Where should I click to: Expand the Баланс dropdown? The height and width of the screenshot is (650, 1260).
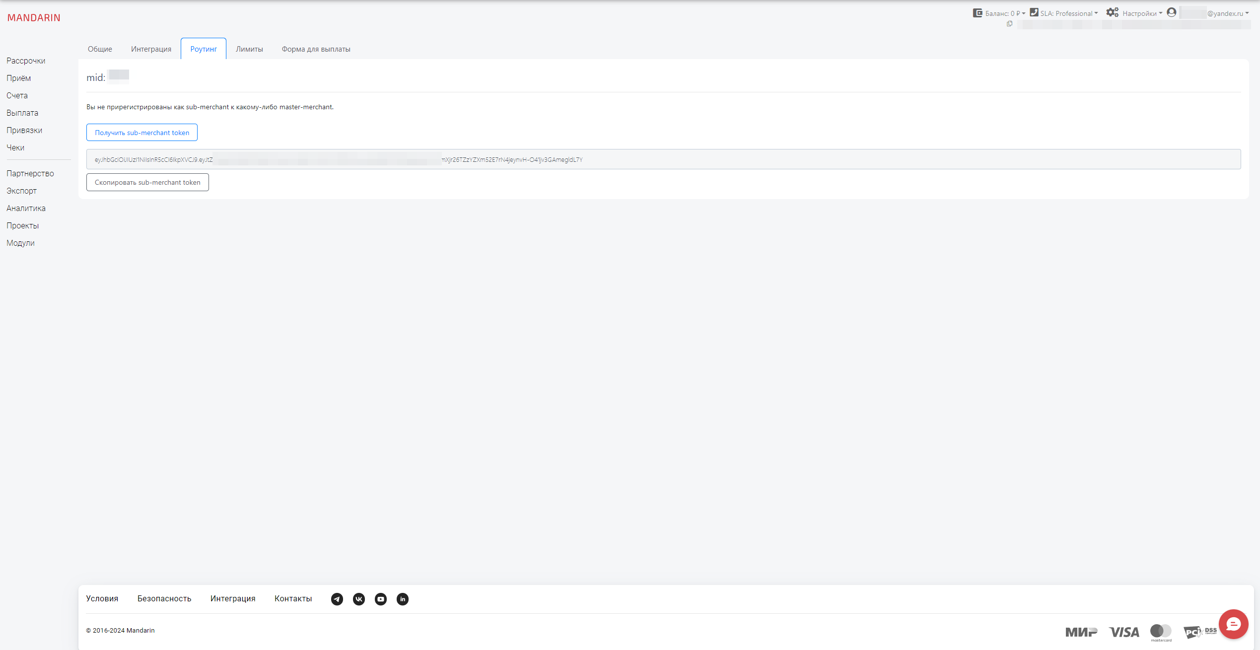click(x=1005, y=13)
